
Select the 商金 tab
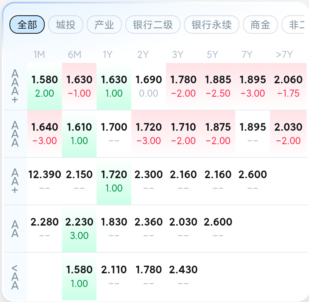click(x=260, y=25)
